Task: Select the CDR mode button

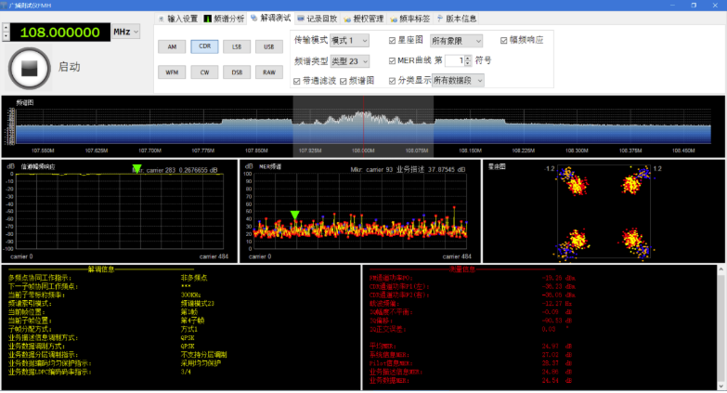Action: 205,46
